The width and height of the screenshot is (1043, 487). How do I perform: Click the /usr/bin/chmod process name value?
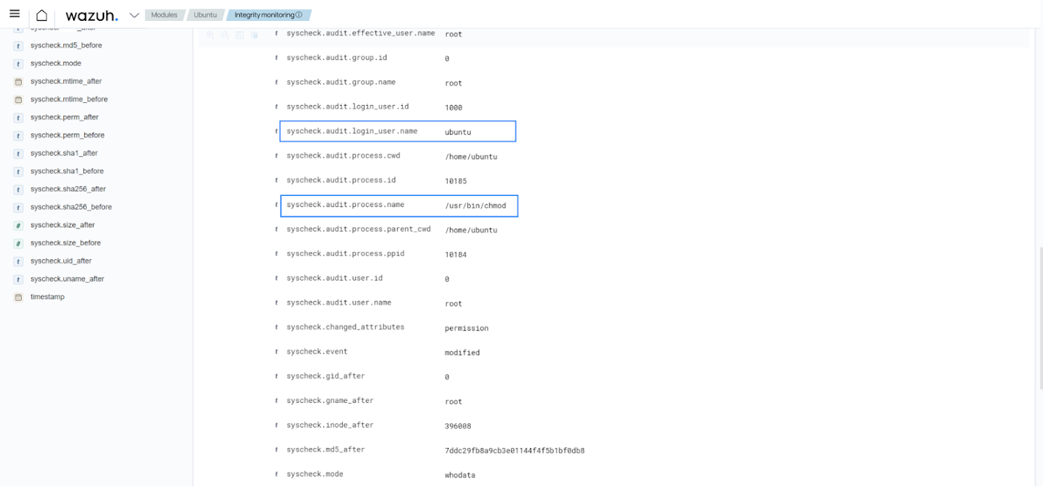[476, 206]
